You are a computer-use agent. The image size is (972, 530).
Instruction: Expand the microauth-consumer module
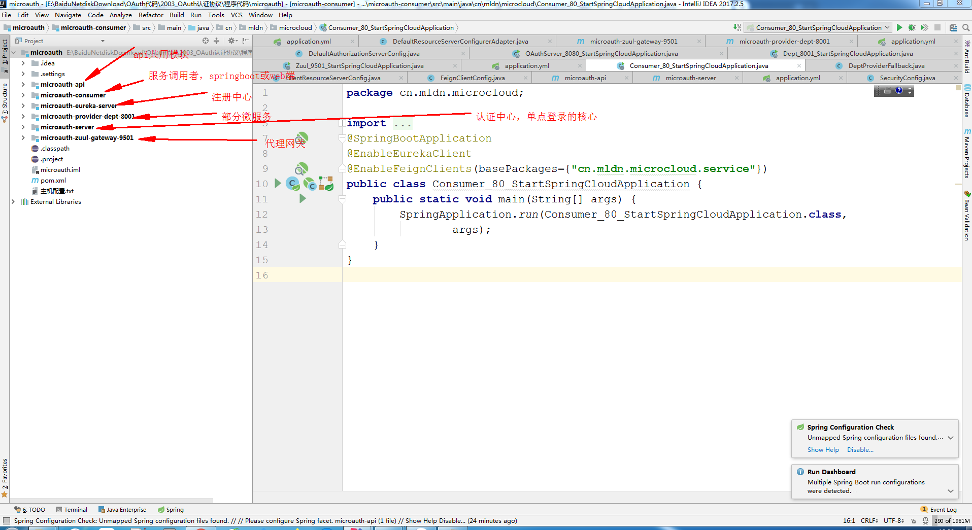point(23,95)
